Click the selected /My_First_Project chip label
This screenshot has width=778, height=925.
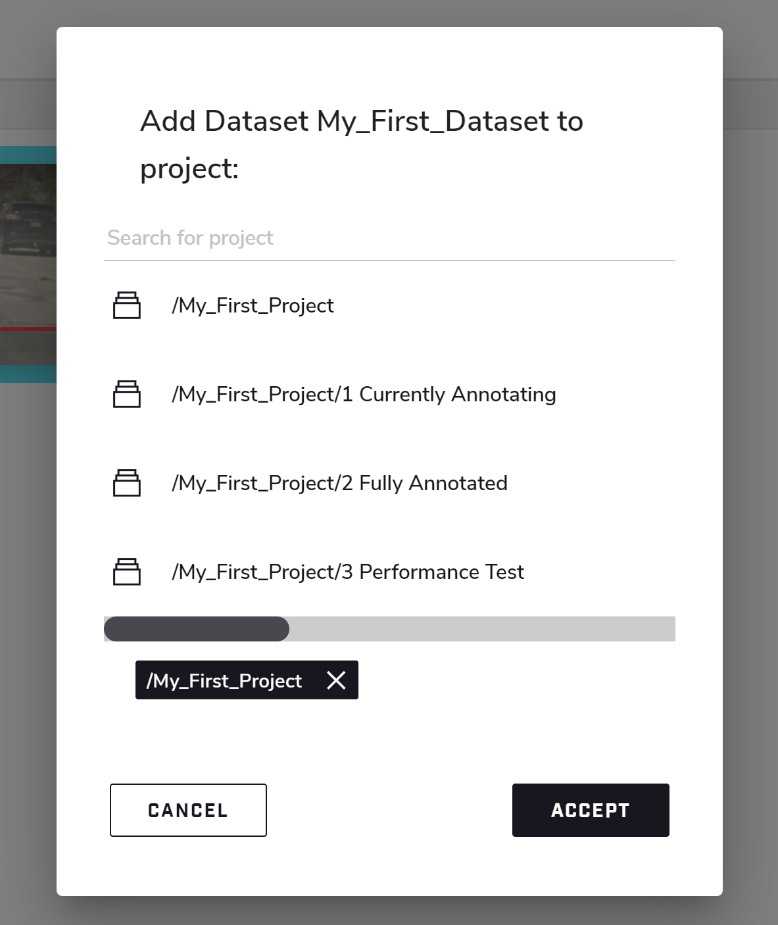(224, 680)
